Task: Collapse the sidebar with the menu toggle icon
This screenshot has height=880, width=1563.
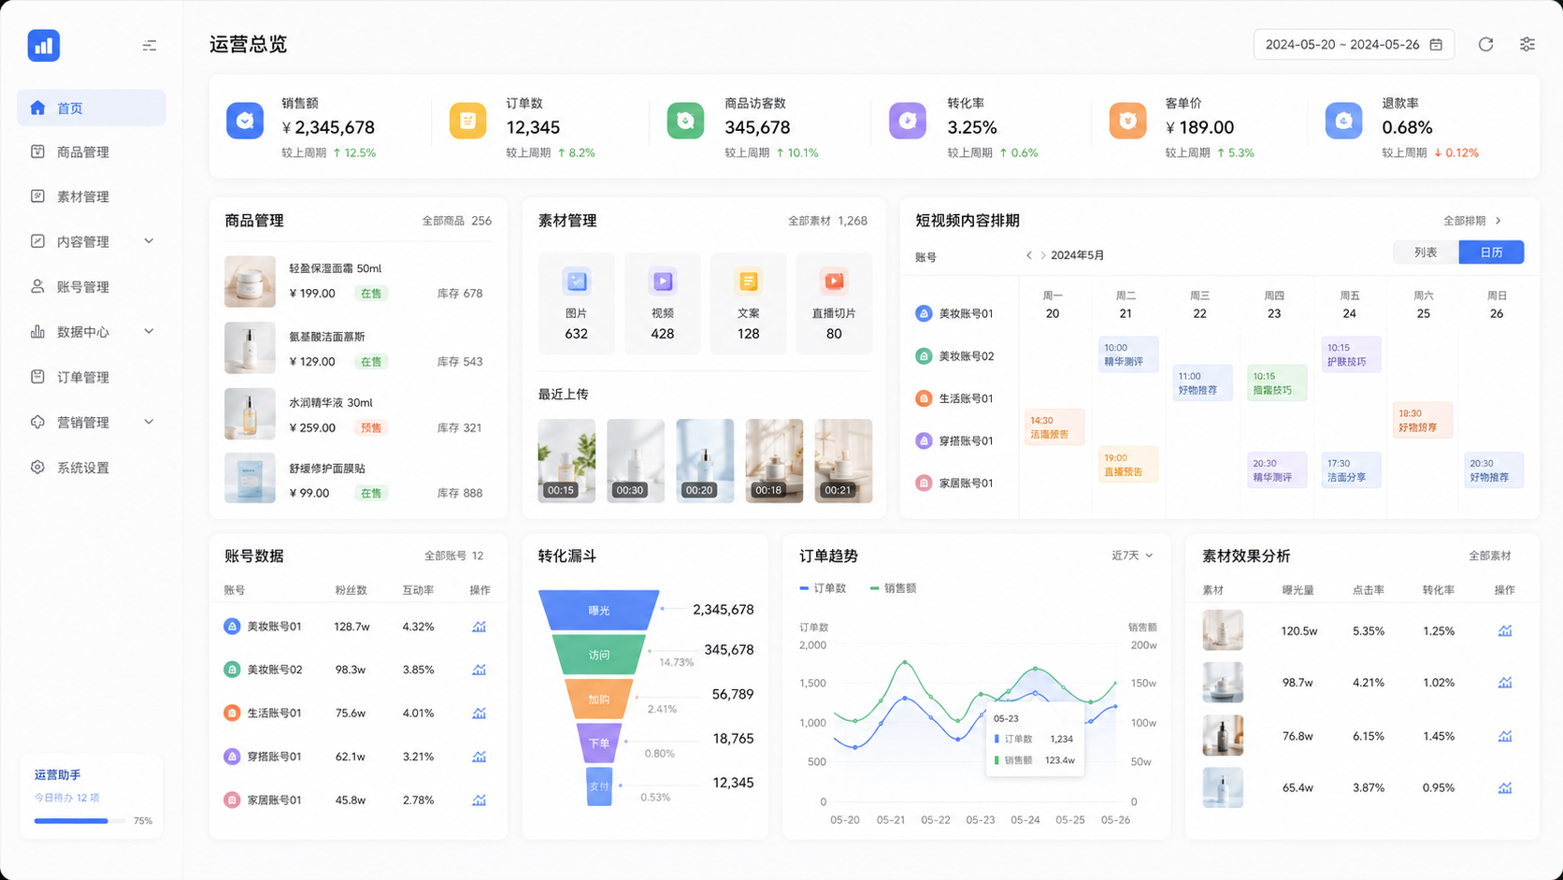Action: [x=150, y=46]
